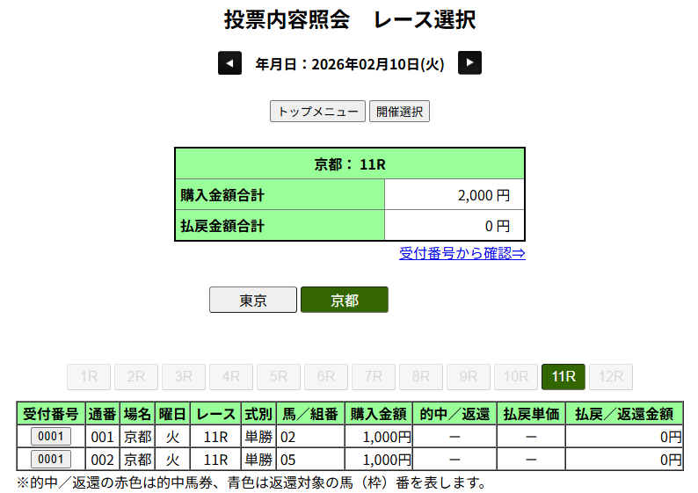Click the 購入金額 column header
Screen dimensions: 698x493
point(378,414)
